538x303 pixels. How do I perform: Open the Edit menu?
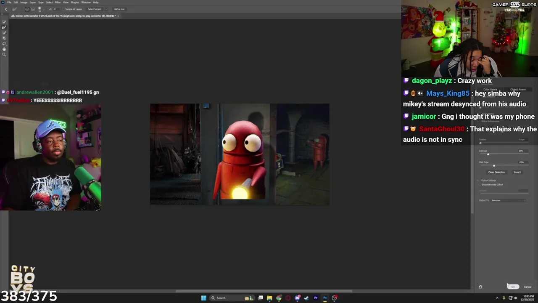tap(16, 2)
